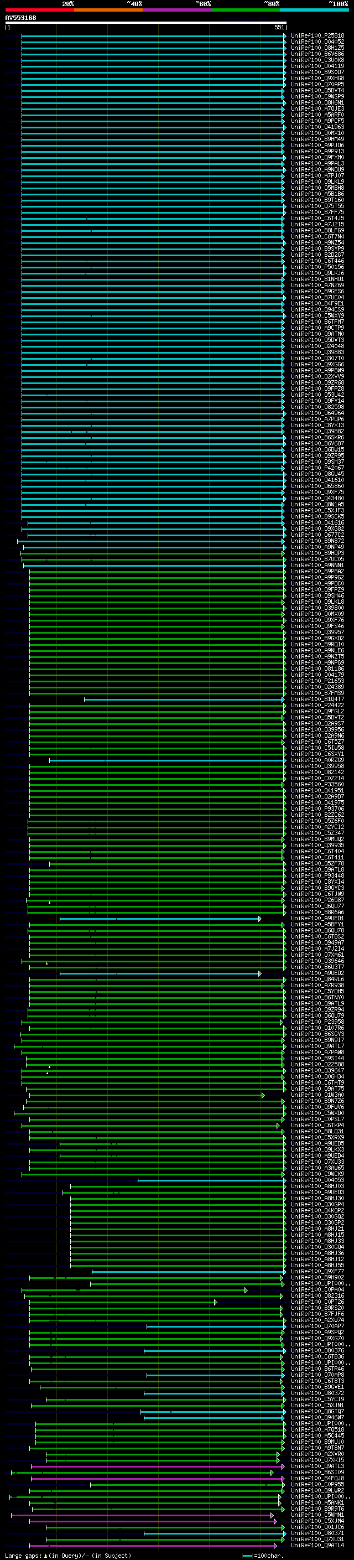Viewport: 354px width, 1560px height.
Task: Select the UniRef100_C9WSP9 label
Action: [x=317, y=96]
